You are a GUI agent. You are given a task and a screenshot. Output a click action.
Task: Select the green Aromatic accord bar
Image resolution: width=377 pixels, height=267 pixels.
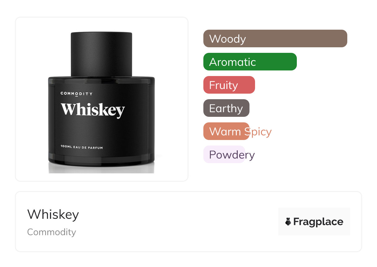(x=250, y=62)
